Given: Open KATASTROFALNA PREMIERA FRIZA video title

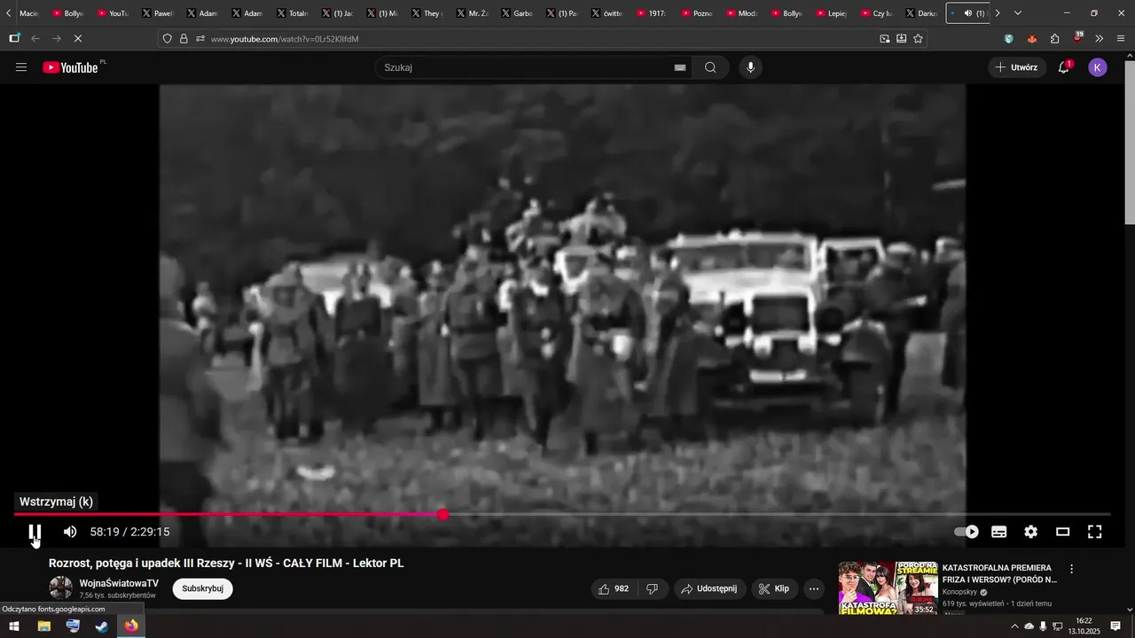Looking at the screenshot, I should pyautogui.click(x=1000, y=573).
